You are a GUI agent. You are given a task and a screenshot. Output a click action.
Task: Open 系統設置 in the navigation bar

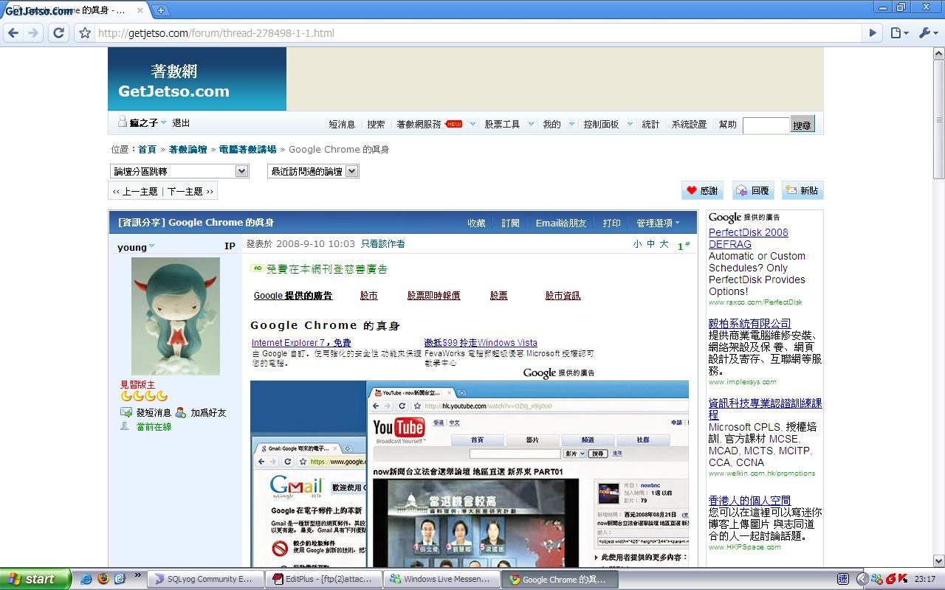[x=689, y=125]
